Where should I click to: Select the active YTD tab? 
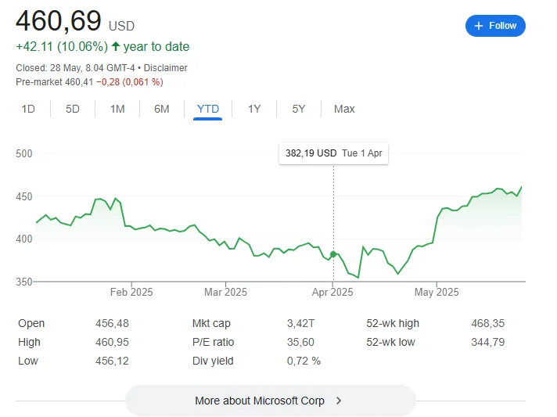[208, 109]
